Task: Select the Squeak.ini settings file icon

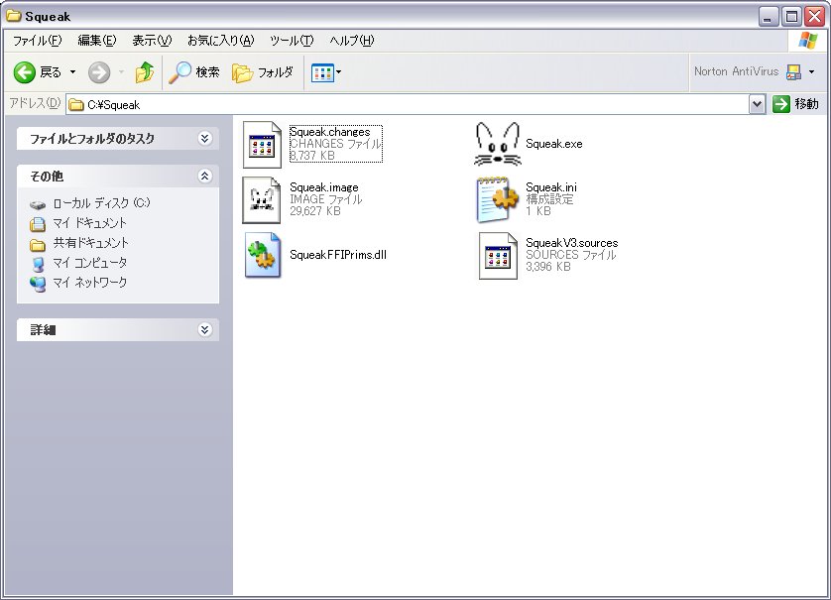Action: [x=498, y=199]
